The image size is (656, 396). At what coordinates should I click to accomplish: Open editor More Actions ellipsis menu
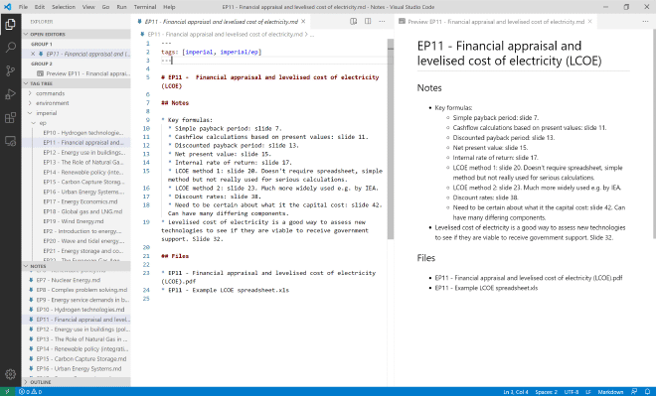tap(382, 21)
